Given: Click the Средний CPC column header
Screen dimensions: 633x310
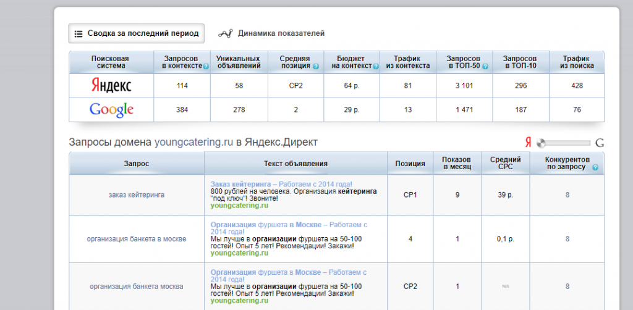Looking at the screenshot, I should pos(505,163).
